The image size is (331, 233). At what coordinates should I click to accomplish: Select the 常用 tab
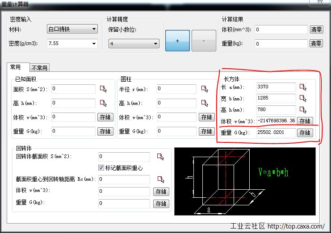click(16, 67)
